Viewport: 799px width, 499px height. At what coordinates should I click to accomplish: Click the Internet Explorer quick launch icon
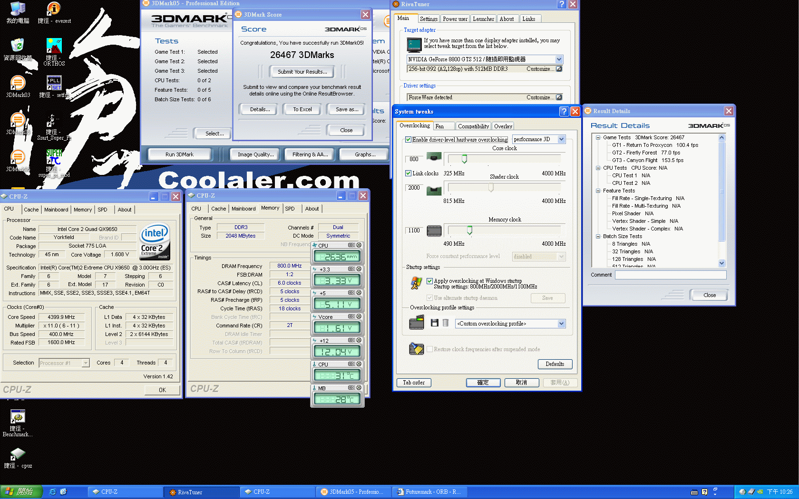pyautogui.click(x=52, y=492)
